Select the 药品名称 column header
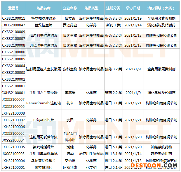Screen dimensions: 181x172 (43, 8)
